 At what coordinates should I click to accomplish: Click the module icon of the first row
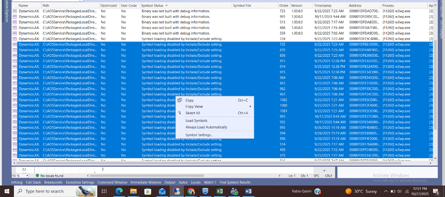pyautogui.click(x=15, y=11)
